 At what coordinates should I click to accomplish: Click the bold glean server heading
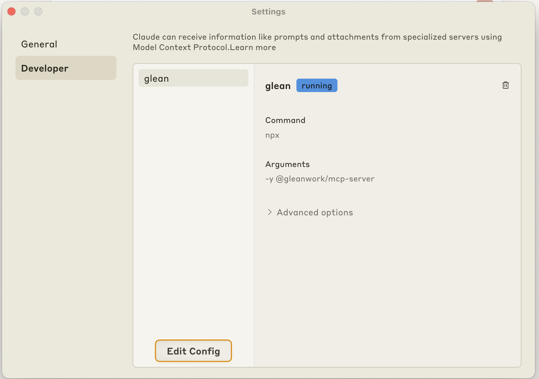click(x=278, y=86)
